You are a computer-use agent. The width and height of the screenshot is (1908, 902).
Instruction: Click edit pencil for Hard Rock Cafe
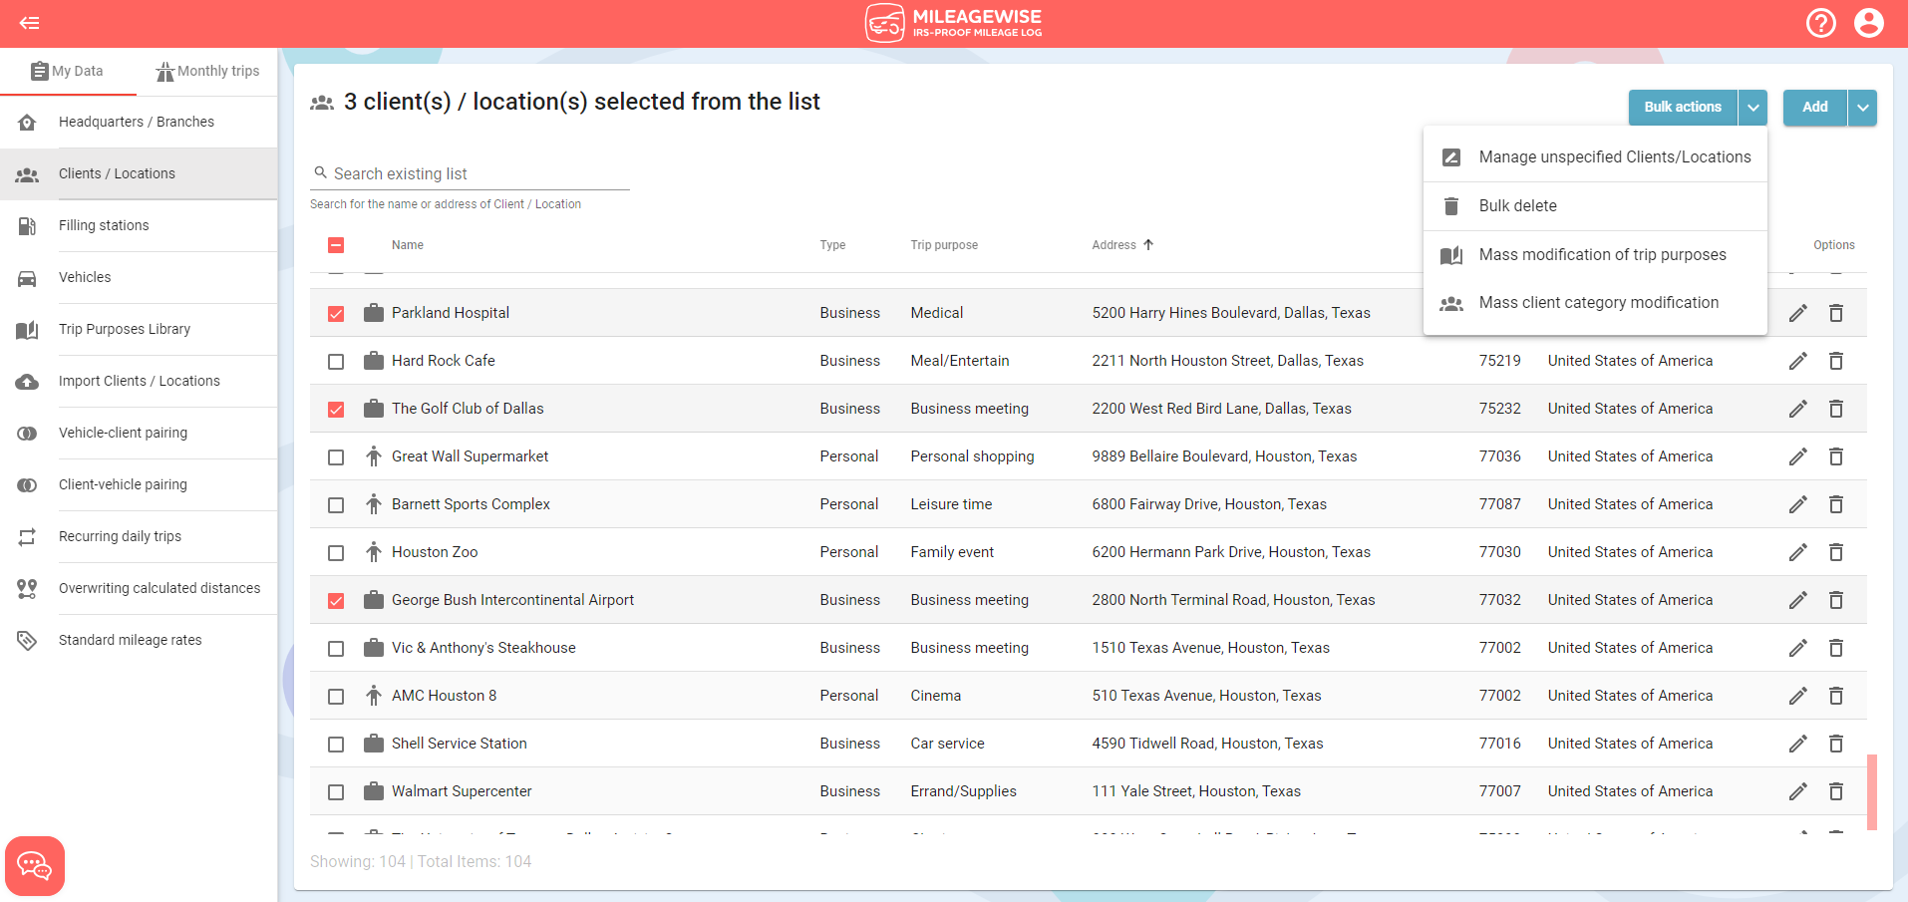[1797, 361]
